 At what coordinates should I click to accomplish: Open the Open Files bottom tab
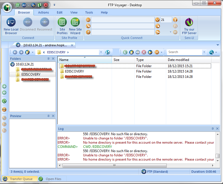click(51, 179)
